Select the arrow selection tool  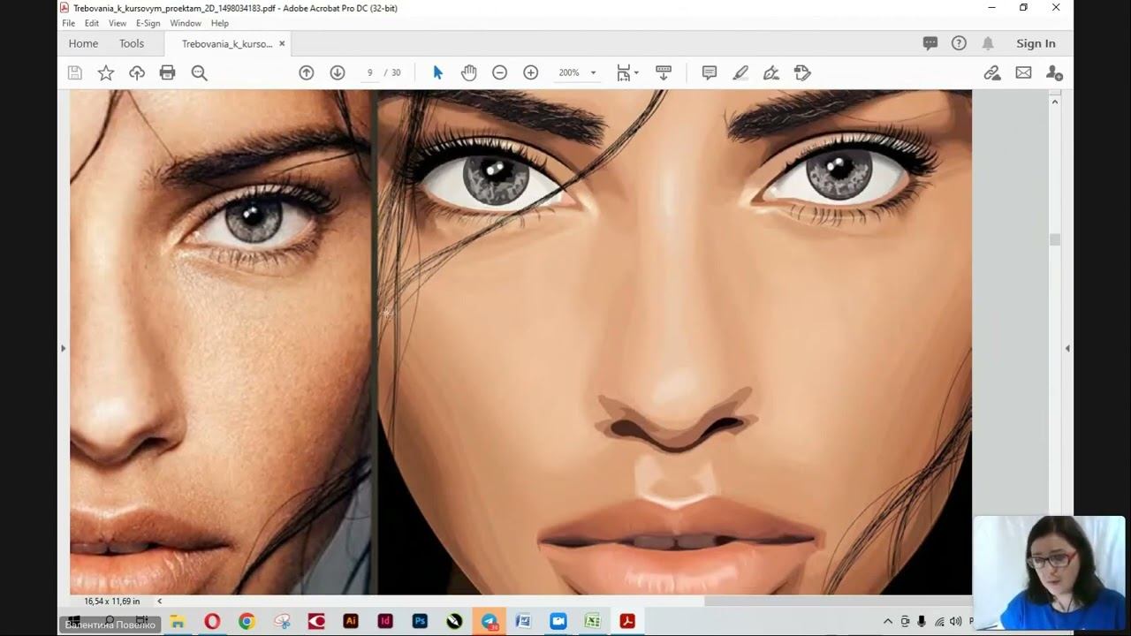pos(437,72)
